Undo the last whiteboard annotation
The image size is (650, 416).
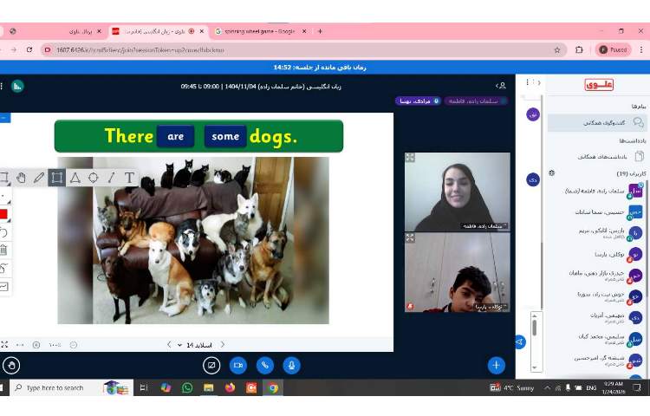click(x=3, y=232)
